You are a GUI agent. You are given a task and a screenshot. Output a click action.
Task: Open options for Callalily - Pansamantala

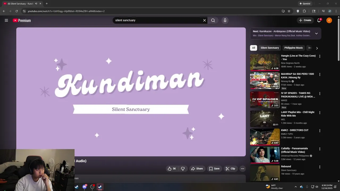(x=320, y=149)
